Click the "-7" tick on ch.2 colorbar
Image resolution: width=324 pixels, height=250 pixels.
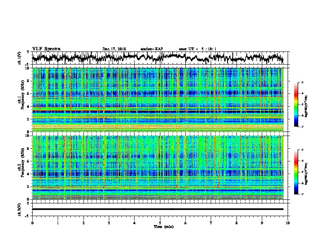pyautogui.click(x=302, y=194)
